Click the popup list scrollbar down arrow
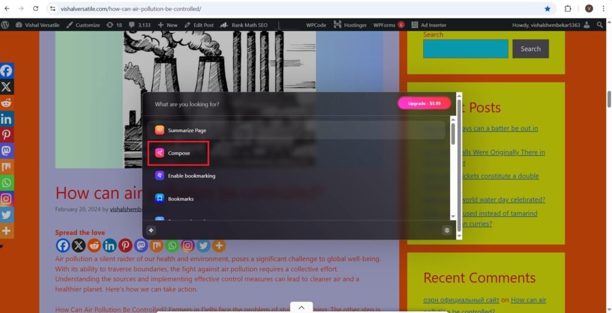The height and width of the screenshot is (313, 612). click(x=452, y=216)
